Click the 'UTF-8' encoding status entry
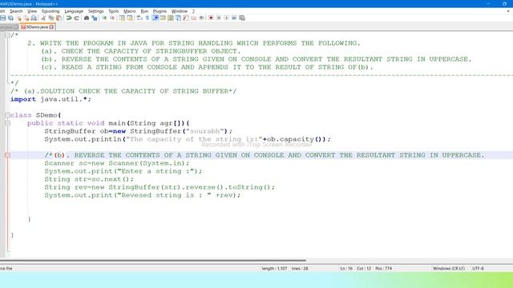Viewport: 513px width, 288px height. pyautogui.click(x=478, y=269)
